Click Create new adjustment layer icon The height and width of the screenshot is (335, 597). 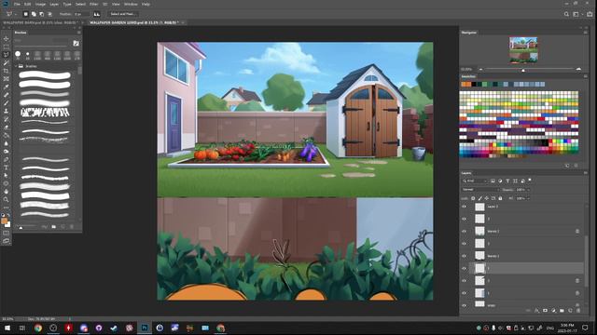coord(553,311)
